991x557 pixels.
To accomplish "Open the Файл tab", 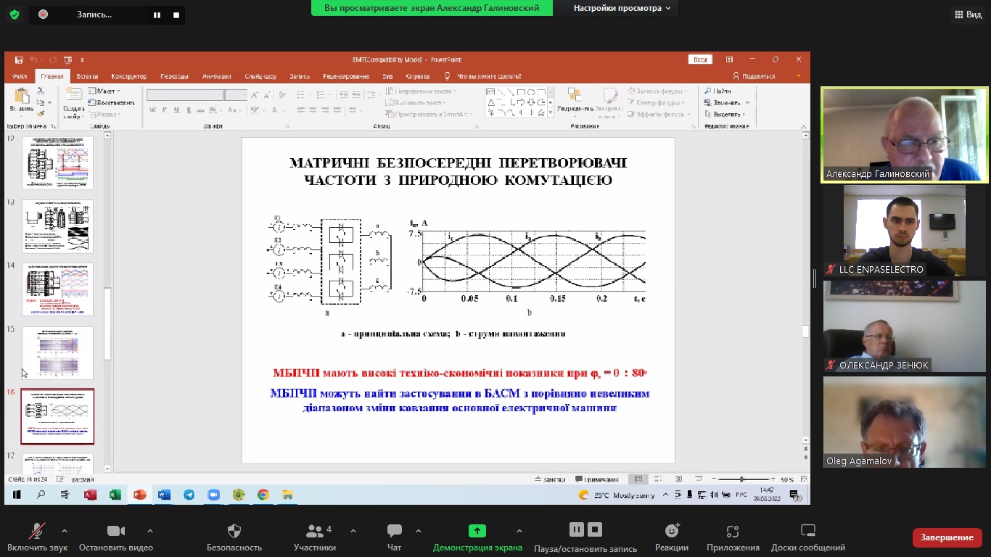I will (x=20, y=76).
